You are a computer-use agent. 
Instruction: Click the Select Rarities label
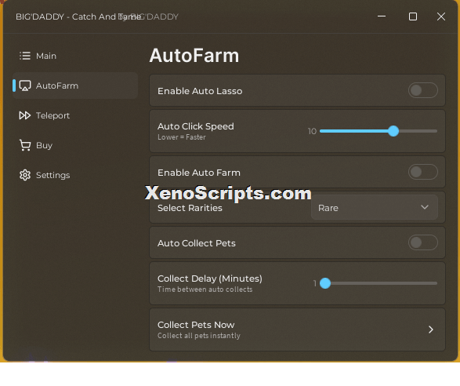(190, 208)
